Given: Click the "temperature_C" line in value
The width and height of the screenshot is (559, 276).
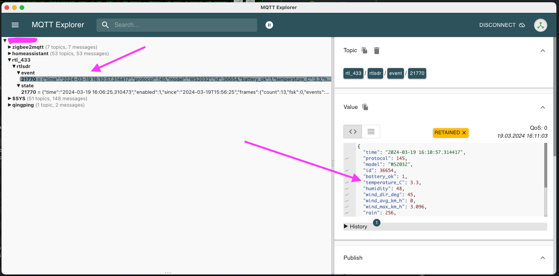Looking at the screenshot, I should 391,183.
